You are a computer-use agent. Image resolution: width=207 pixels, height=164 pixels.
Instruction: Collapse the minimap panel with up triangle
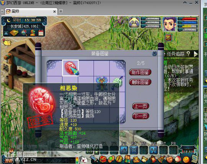click(x=6, y=33)
